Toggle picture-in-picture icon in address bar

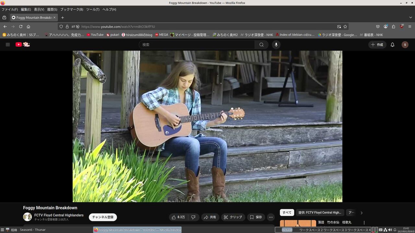(x=339, y=27)
